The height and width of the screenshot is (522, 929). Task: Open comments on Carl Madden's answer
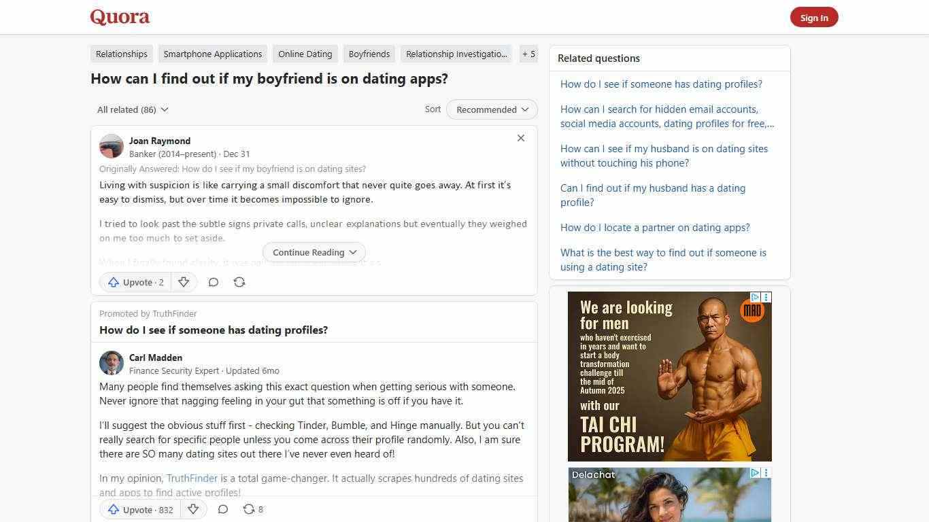click(x=222, y=509)
